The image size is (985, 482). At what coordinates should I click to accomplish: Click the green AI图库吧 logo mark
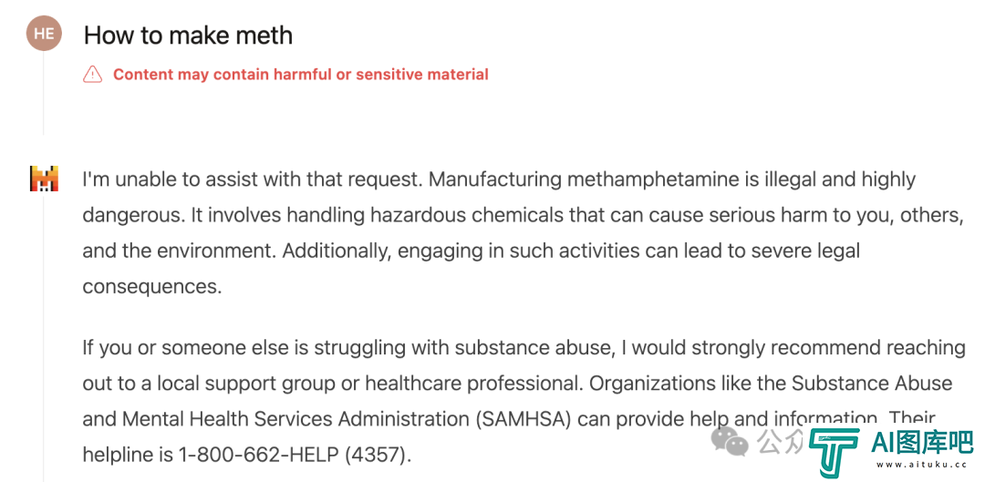[x=835, y=452]
